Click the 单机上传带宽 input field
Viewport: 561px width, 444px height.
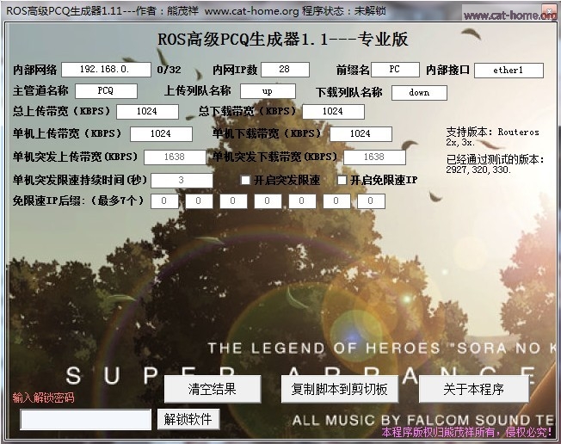coord(161,134)
